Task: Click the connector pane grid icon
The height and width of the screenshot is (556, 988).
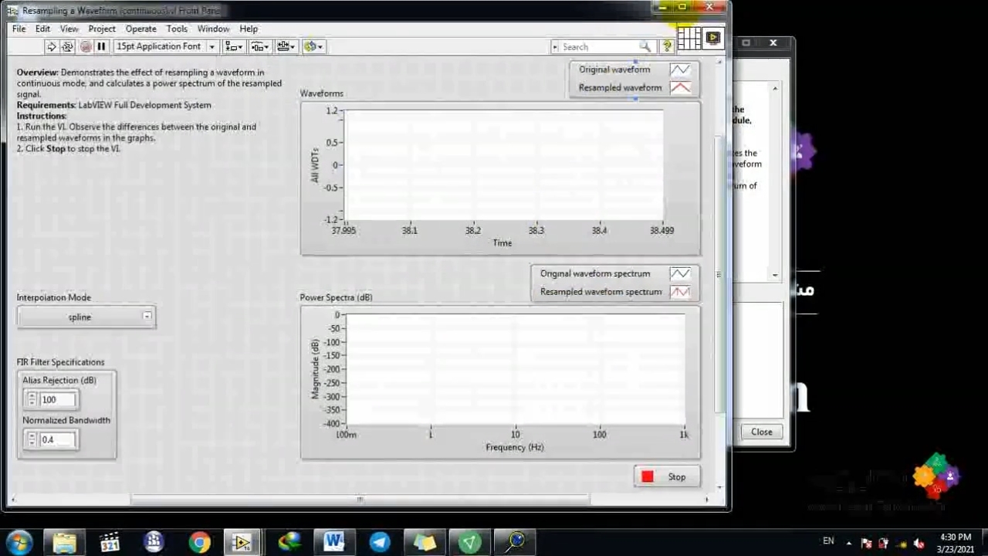Action: tap(689, 38)
